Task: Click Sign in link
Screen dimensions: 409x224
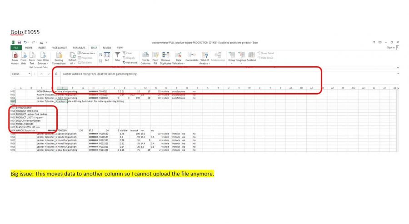Action: [x=391, y=48]
